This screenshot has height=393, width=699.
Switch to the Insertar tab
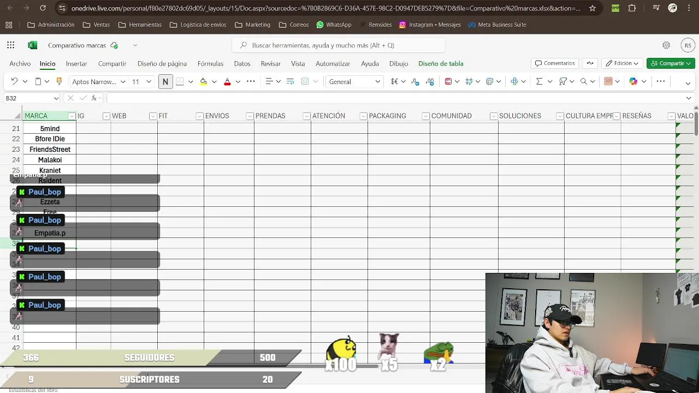click(x=76, y=63)
